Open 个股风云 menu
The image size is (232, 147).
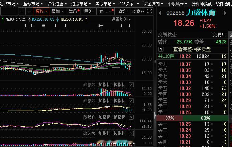[x=177, y=4]
